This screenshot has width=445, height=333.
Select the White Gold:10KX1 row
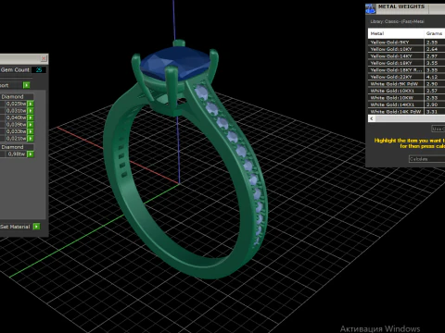(x=406, y=91)
